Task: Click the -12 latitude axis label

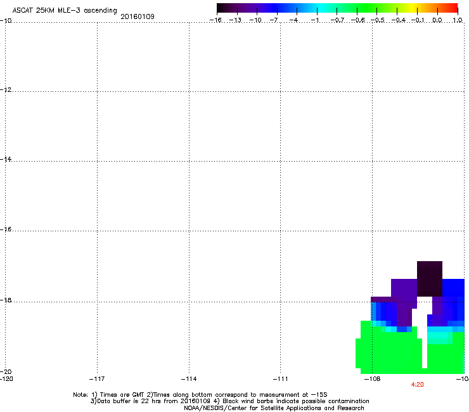Action: pos(6,89)
